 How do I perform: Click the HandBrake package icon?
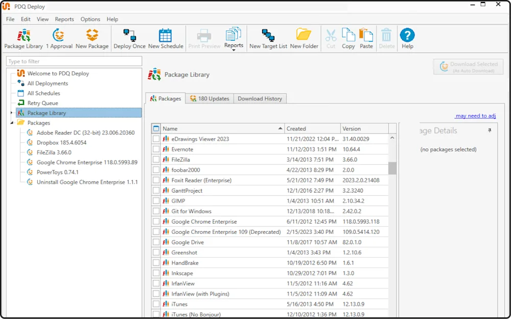click(166, 263)
